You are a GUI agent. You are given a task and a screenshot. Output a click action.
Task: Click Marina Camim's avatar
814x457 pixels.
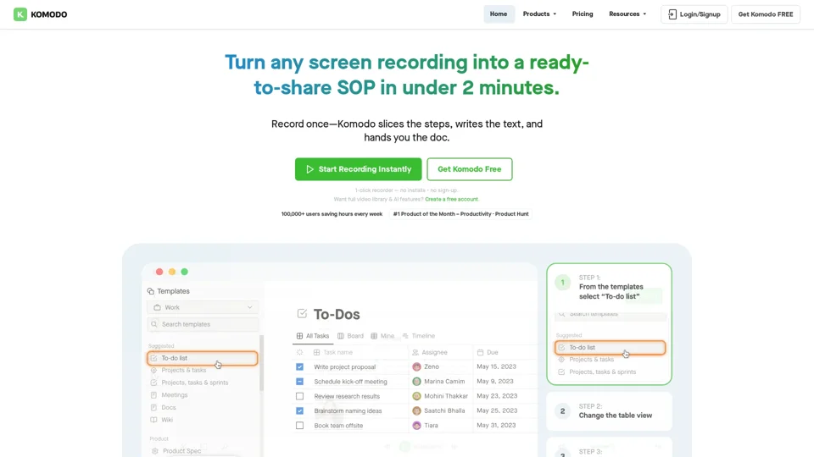[416, 382]
